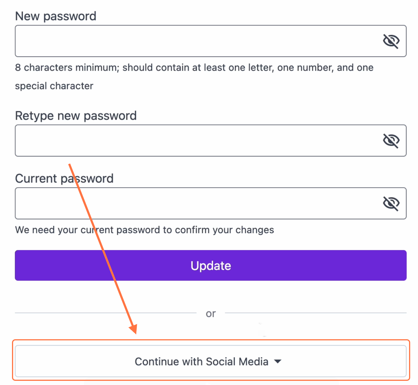Click the "or" divider text
The width and height of the screenshot is (418, 385).
point(211,314)
